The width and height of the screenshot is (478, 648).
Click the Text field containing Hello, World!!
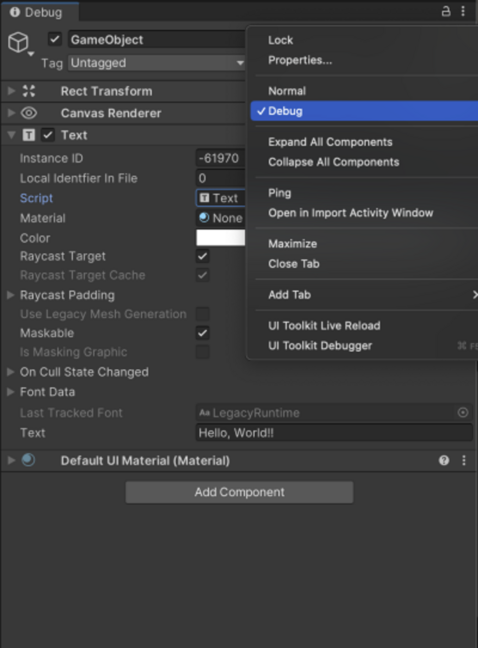click(333, 433)
